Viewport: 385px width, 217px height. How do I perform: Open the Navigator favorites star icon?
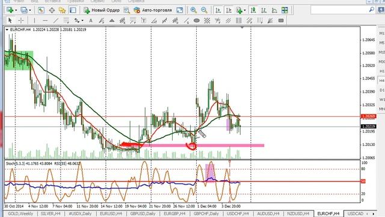tap(62, 10)
